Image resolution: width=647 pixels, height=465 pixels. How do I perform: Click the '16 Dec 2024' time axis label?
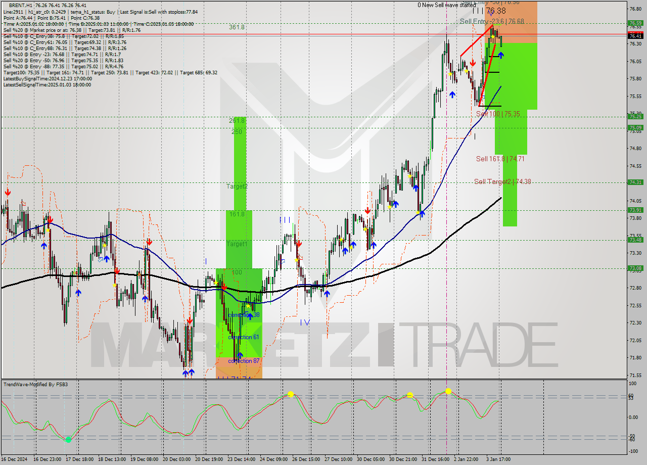pos(15,459)
